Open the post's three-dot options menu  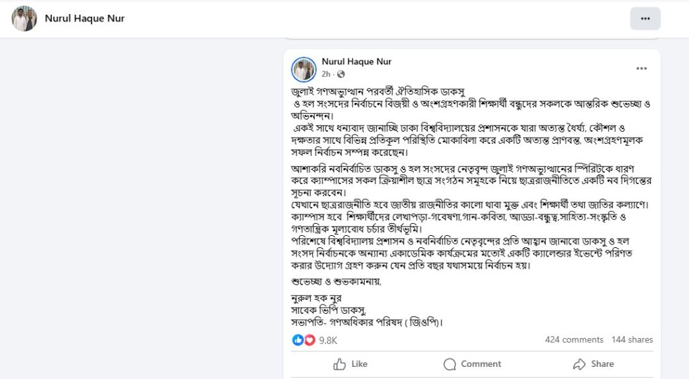point(641,69)
